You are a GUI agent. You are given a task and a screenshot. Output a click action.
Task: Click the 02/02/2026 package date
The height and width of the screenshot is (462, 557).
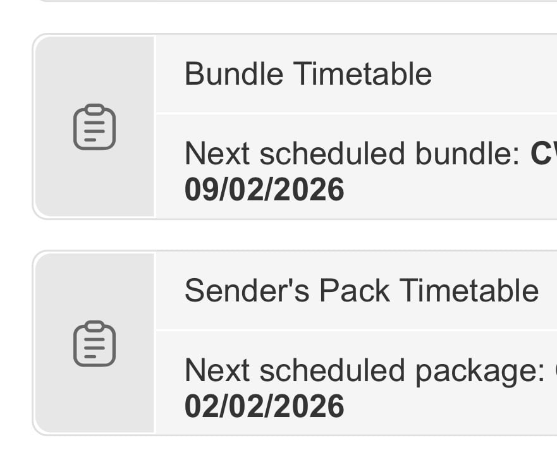pos(264,406)
